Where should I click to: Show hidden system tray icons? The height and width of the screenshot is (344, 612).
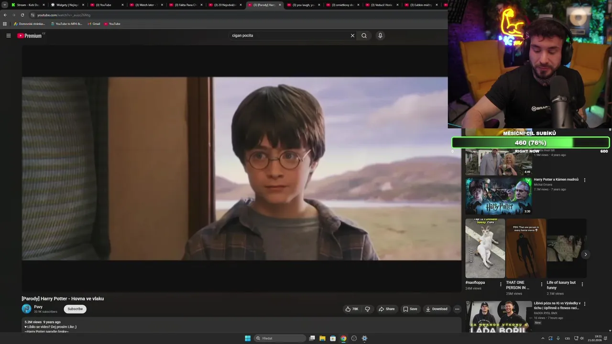(x=543, y=338)
